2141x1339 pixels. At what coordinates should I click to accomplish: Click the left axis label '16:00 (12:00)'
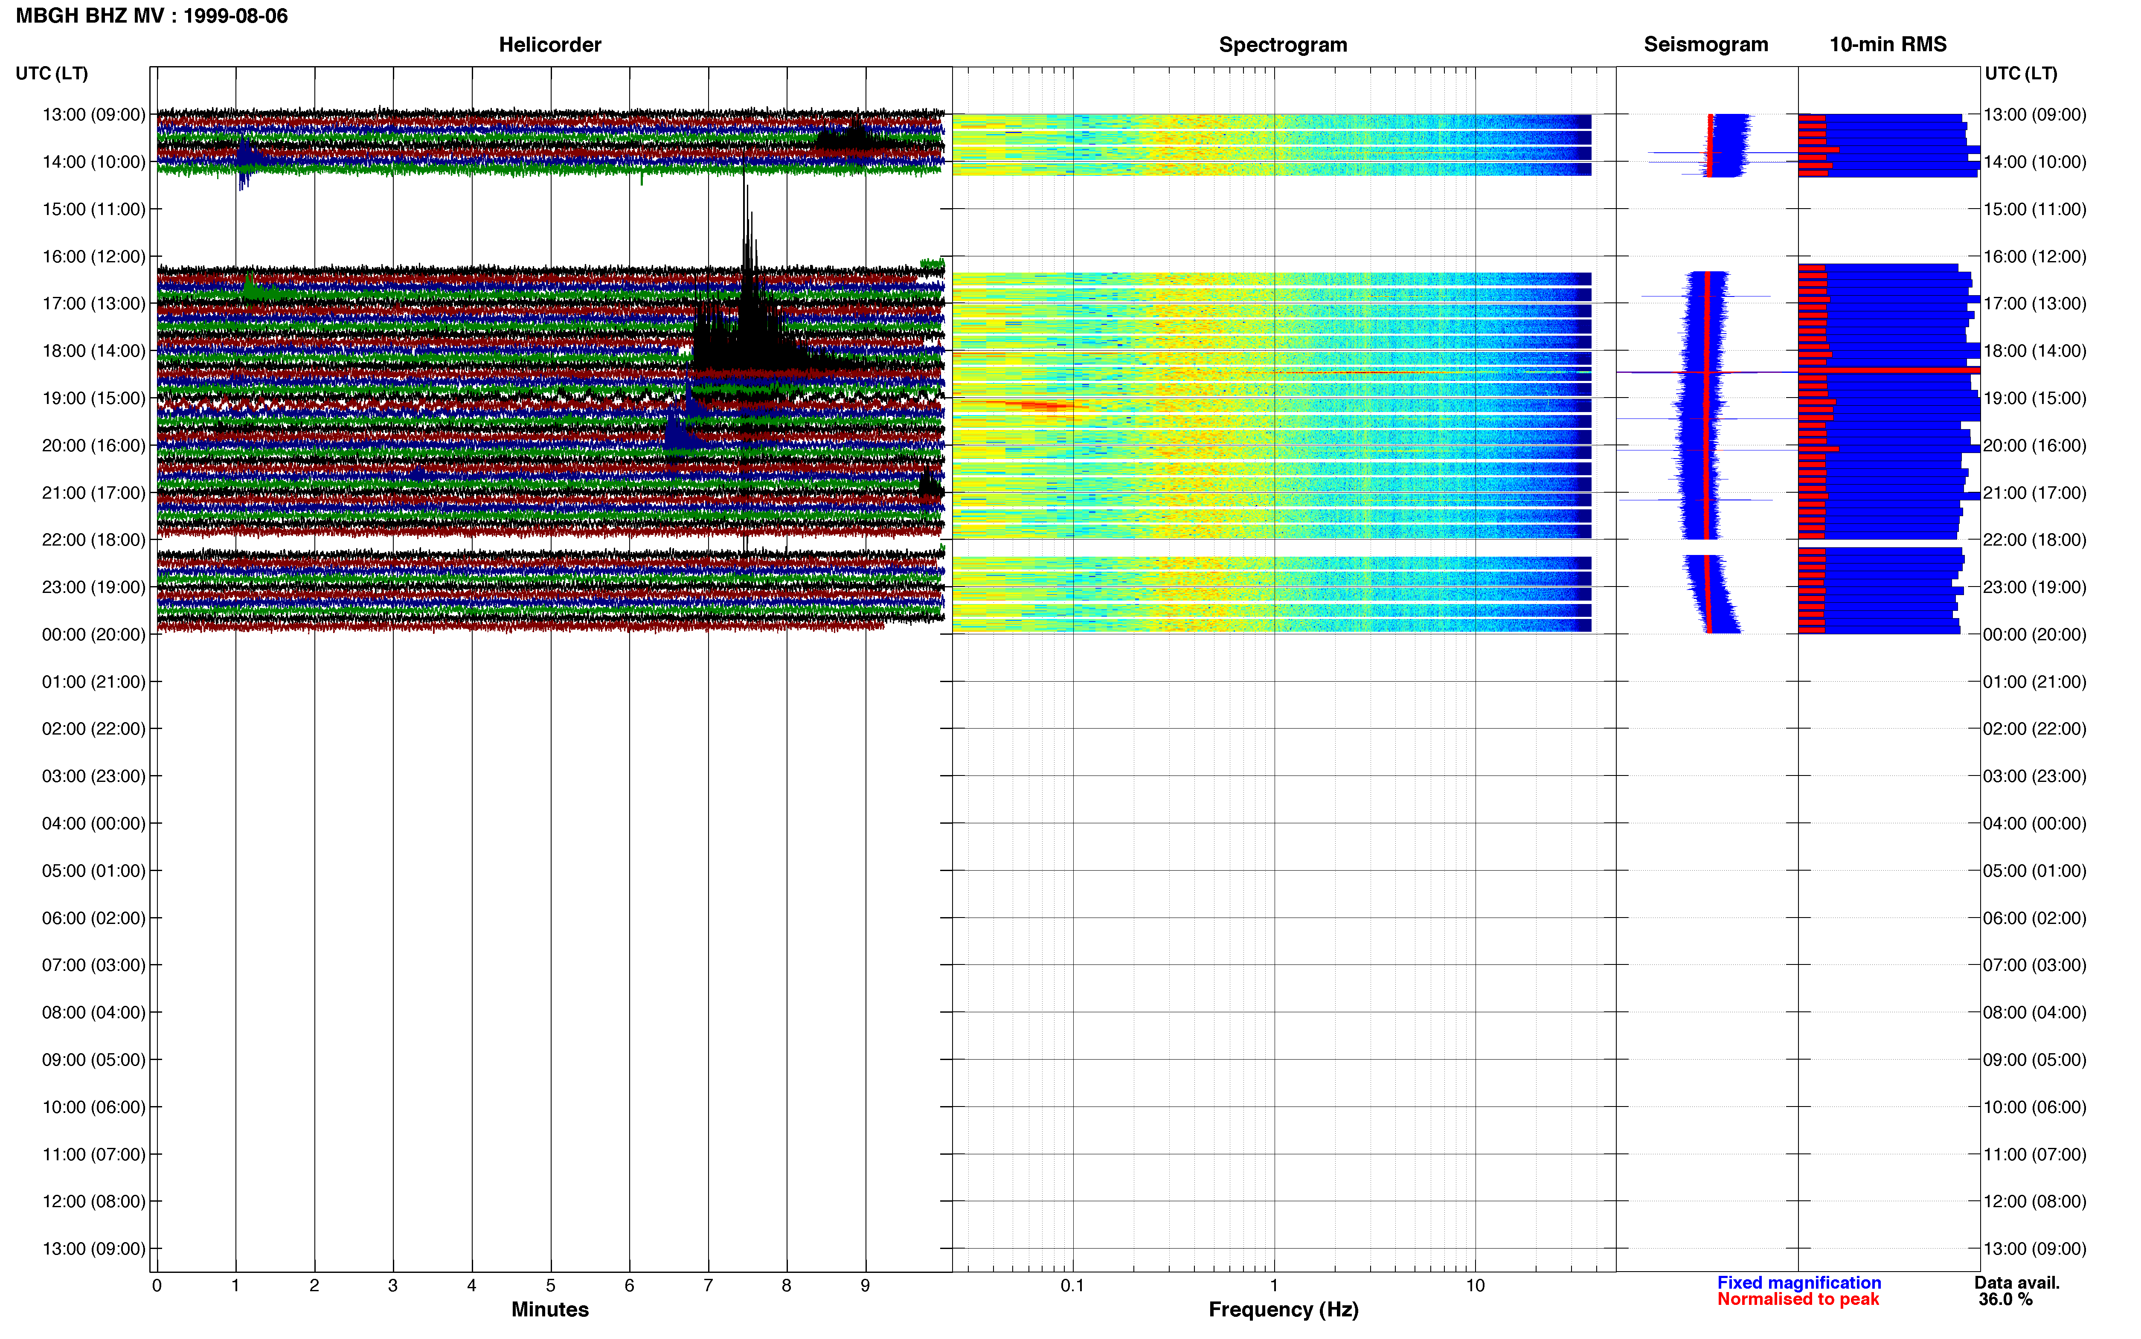(94, 256)
